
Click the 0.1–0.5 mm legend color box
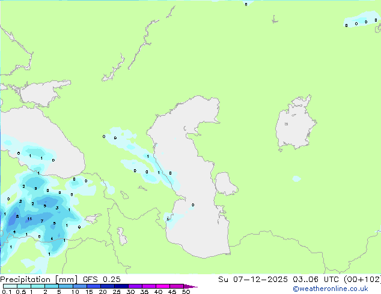pyautogui.click(x=10, y=286)
